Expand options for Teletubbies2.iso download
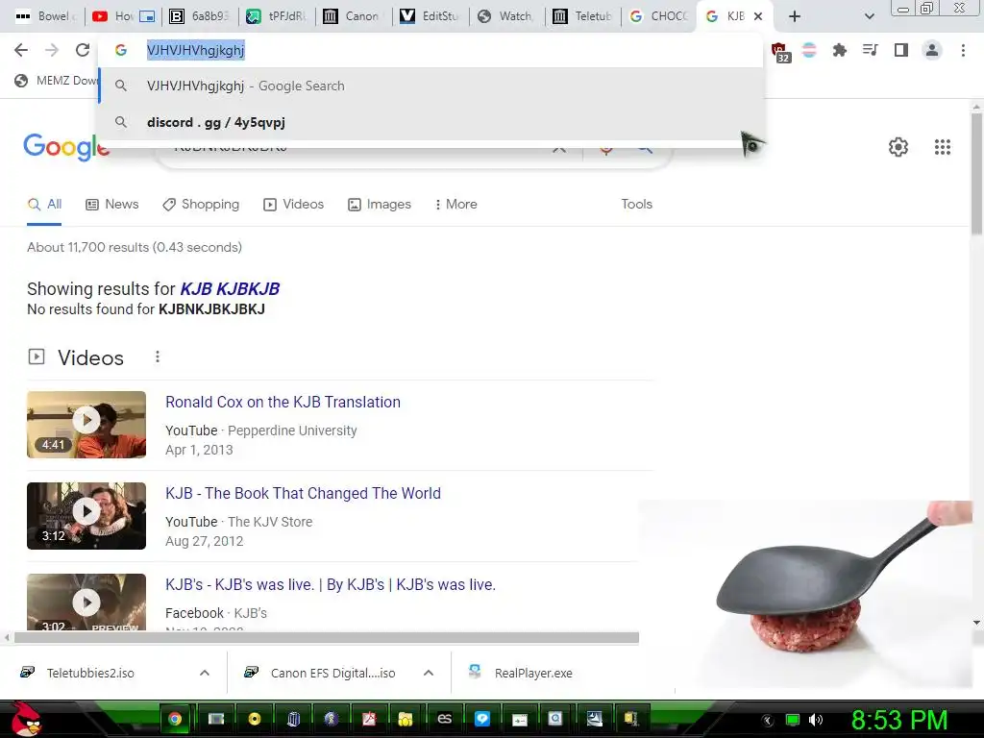Viewport: 984px width, 738px height. [x=205, y=674]
